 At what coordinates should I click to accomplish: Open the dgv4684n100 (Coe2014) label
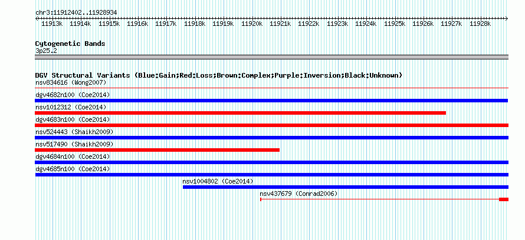pos(73,156)
